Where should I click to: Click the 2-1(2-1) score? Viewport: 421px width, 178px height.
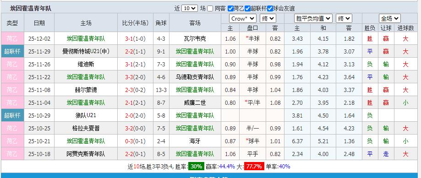(x=135, y=102)
